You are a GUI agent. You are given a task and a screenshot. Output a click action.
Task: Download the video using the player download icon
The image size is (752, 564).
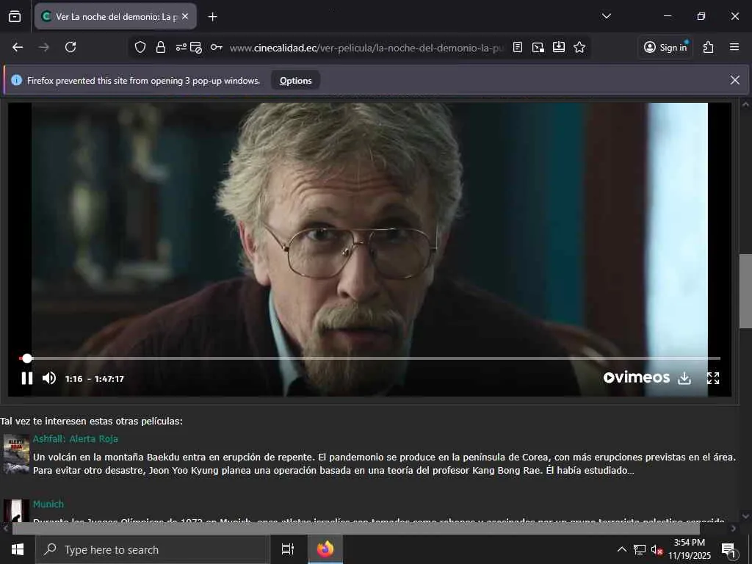684,378
